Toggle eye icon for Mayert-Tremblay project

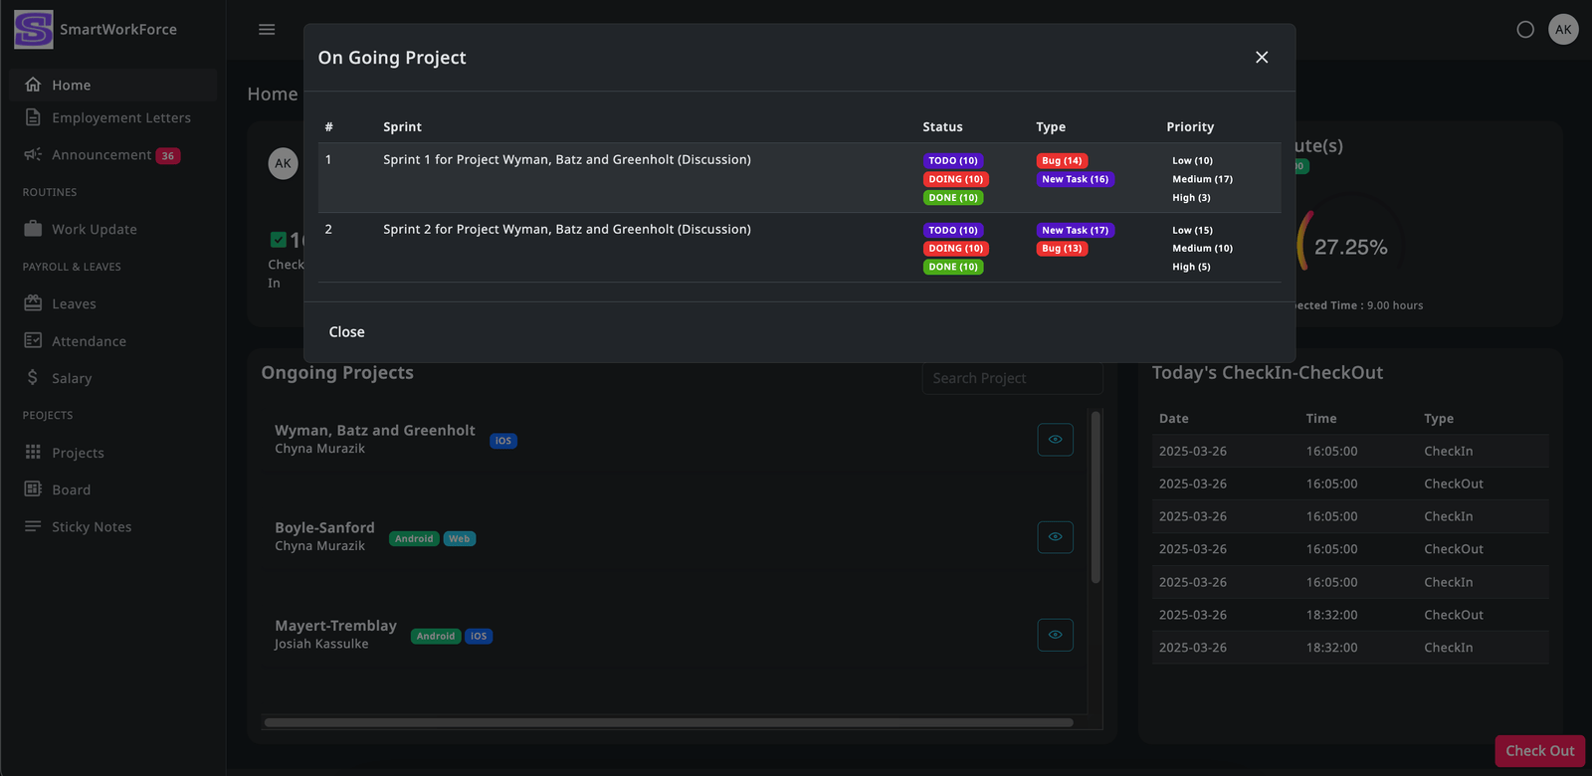1055,635
